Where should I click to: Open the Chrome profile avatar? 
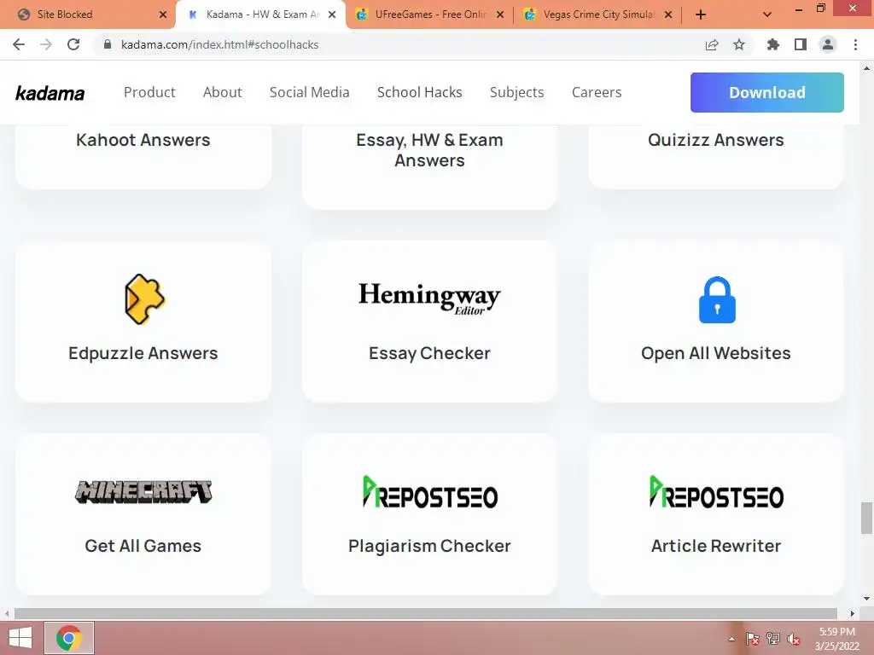pyautogui.click(x=828, y=44)
